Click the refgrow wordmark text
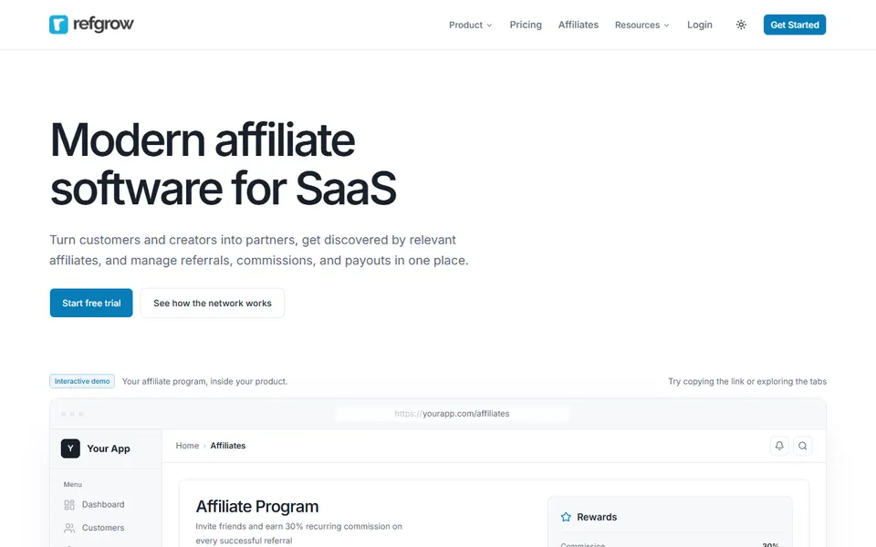Viewport: 876px width, 547px height. click(x=103, y=25)
